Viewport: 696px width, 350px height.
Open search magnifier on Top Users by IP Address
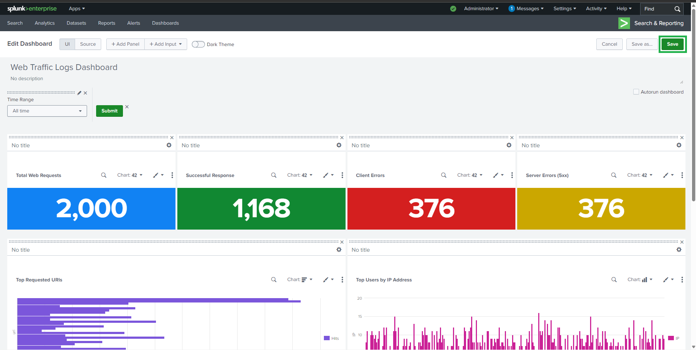click(614, 280)
